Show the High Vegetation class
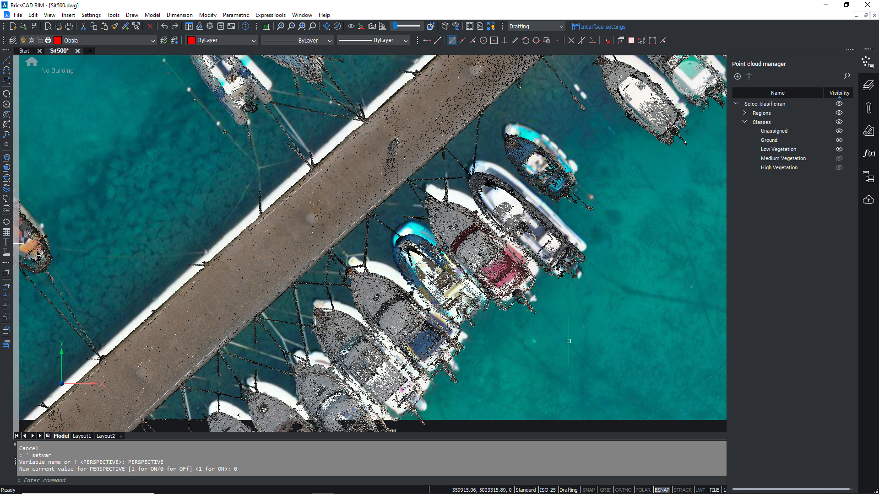This screenshot has height=494, width=879. point(839,167)
